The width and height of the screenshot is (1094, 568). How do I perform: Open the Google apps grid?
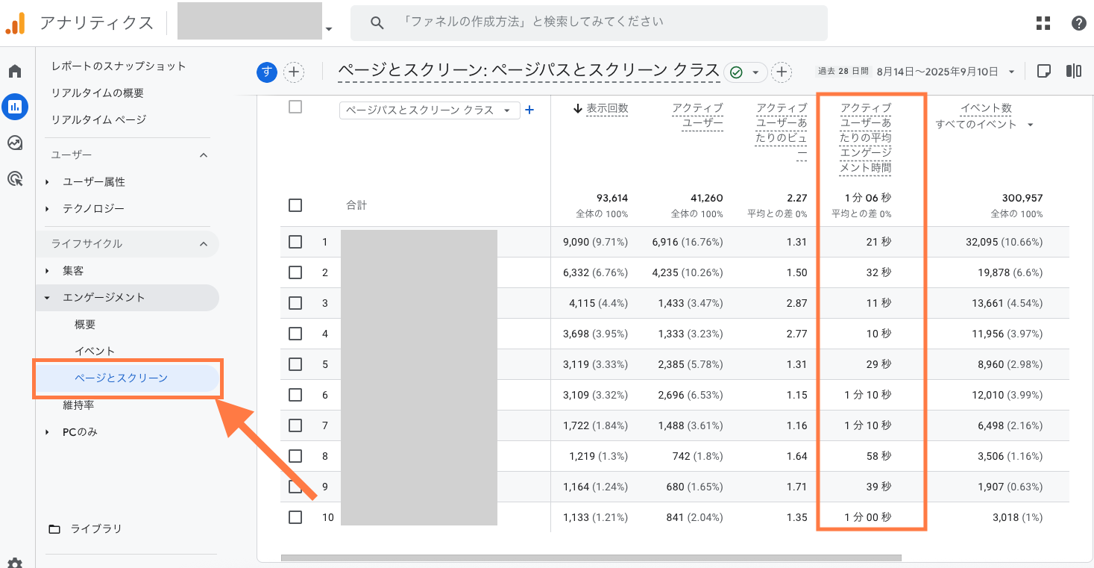pos(1042,23)
